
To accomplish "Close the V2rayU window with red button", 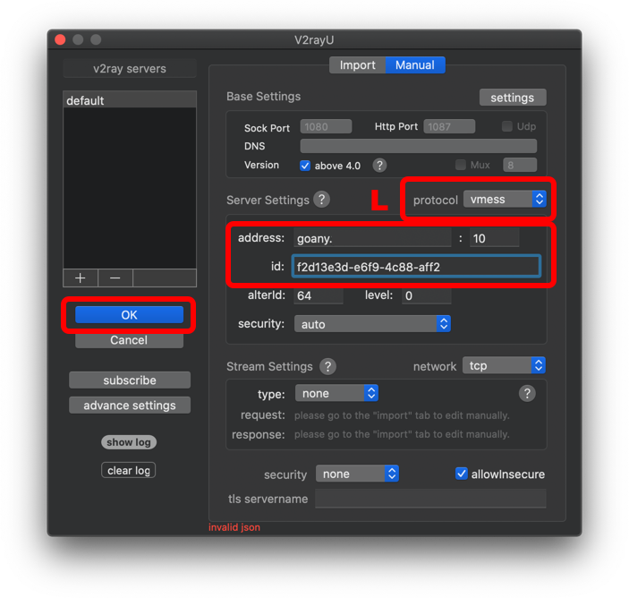I will (60, 39).
